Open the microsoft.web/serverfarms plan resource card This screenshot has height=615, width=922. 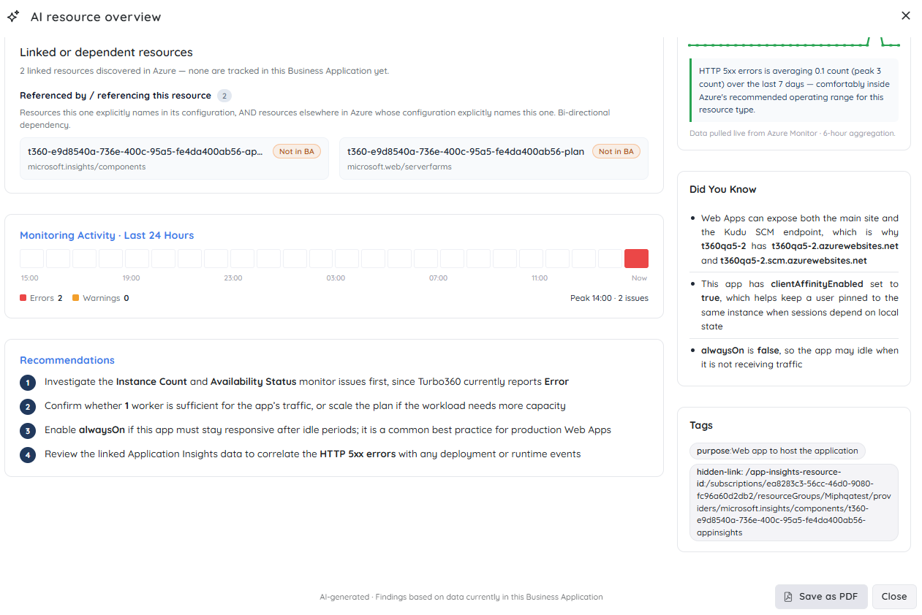494,158
